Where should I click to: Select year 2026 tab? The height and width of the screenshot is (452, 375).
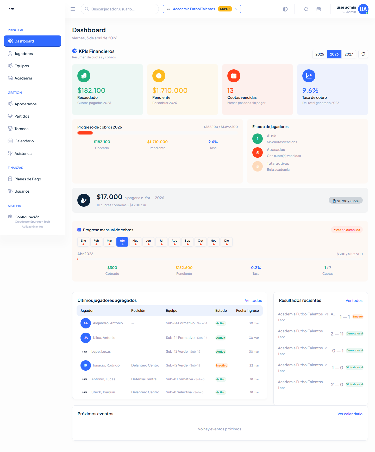pyautogui.click(x=334, y=54)
